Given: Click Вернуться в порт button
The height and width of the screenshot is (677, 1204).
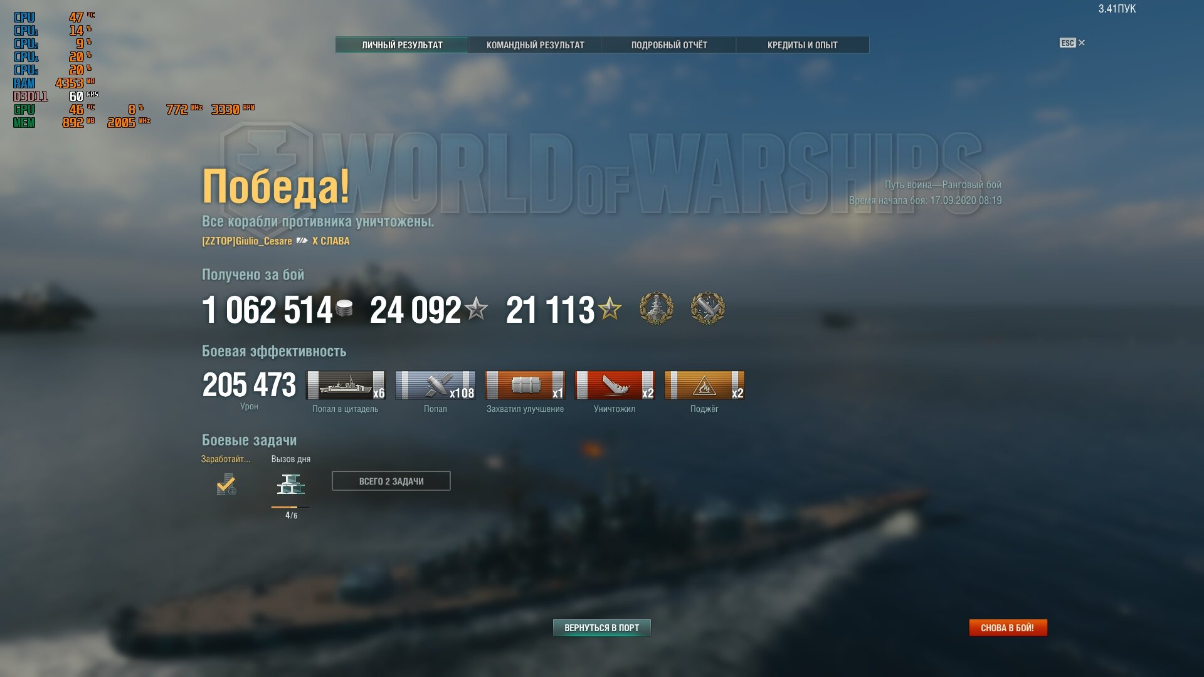Looking at the screenshot, I should point(602,627).
